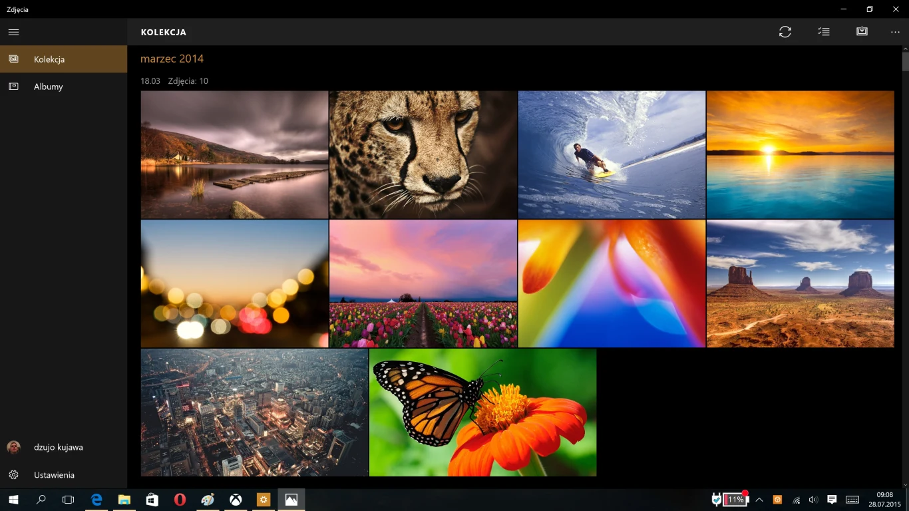Open the more options ellipsis menu
Viewport: 909px width, 511px height.
pyautogui.click(x=895, y=32)
